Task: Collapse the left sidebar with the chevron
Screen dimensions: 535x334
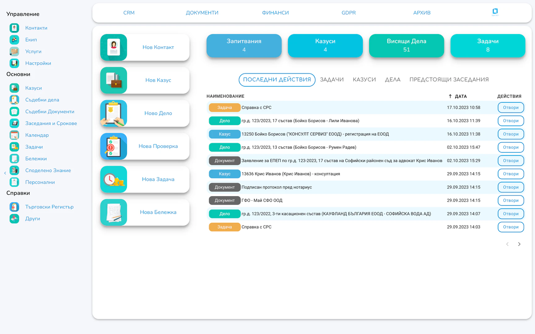Action: point(5,173)
